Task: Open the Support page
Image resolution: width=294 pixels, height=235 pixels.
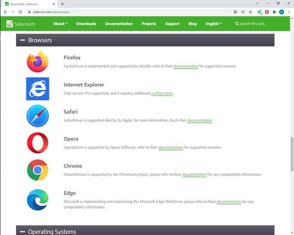Action: (x=172, y=24)
